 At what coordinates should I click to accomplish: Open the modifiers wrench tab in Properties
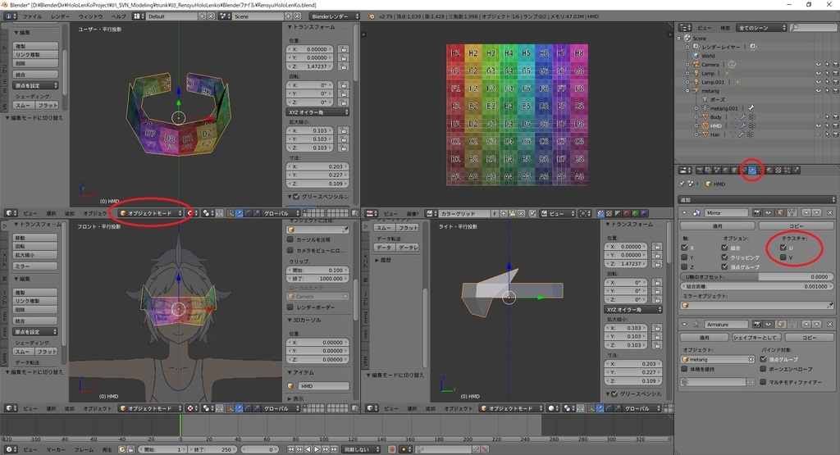click(752, 171)
